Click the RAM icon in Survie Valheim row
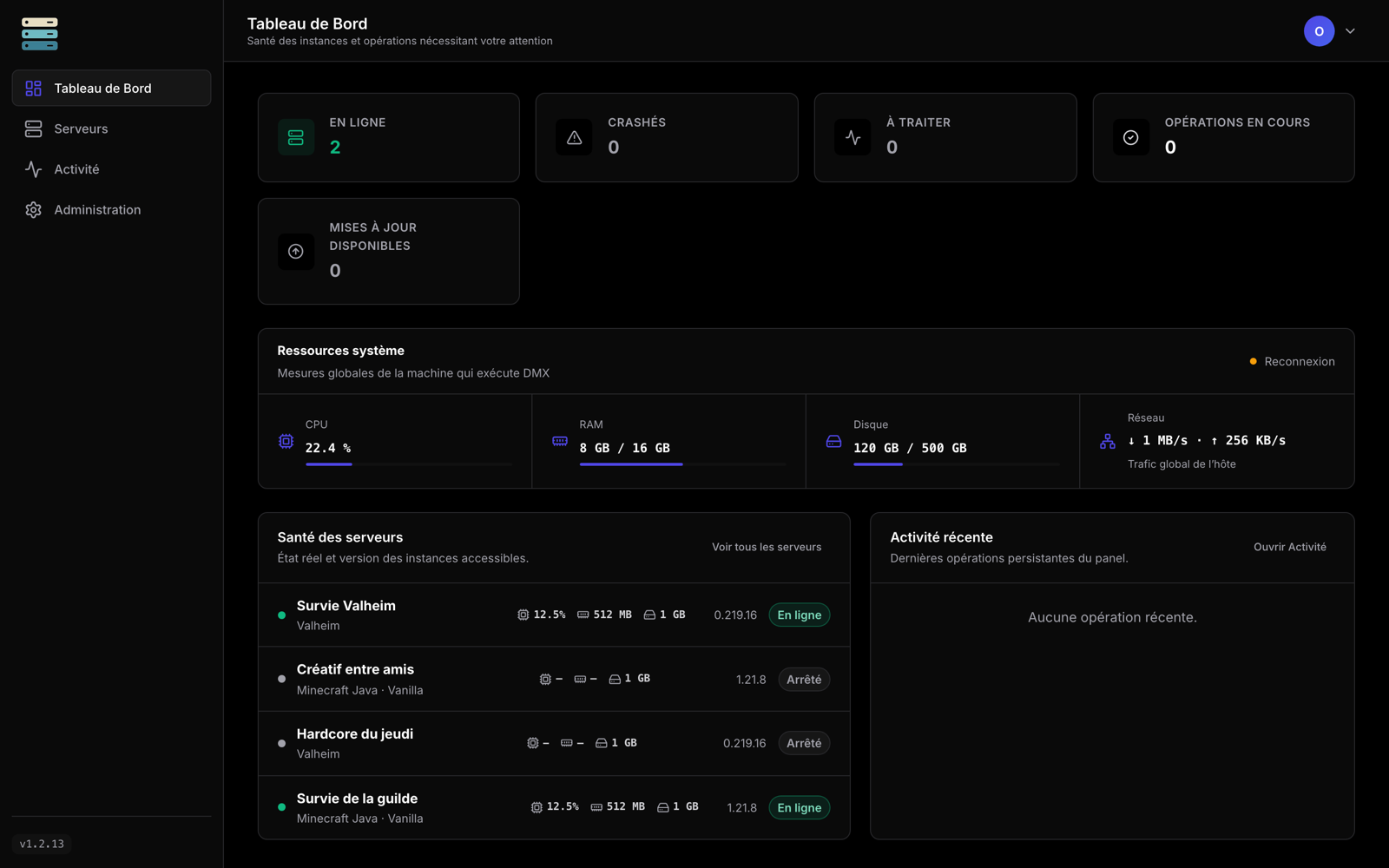1389x868 pixels. pyautogui.click(x=583, y=615)
